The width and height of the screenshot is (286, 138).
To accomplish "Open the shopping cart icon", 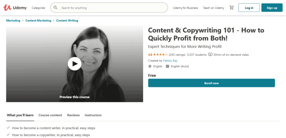I will coord(232,8).
